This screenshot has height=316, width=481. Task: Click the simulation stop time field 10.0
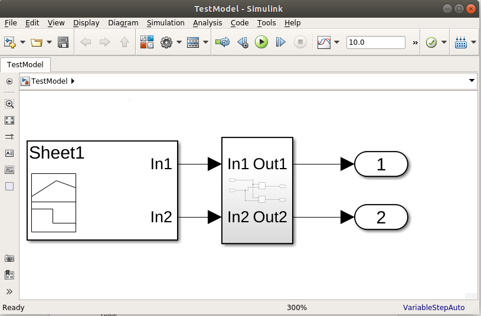pos(376,42)
